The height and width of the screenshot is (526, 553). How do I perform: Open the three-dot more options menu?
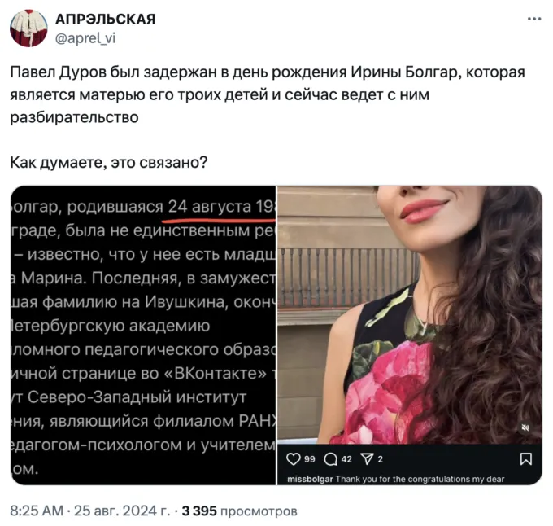pyautogui.click(x=534, y=19)
